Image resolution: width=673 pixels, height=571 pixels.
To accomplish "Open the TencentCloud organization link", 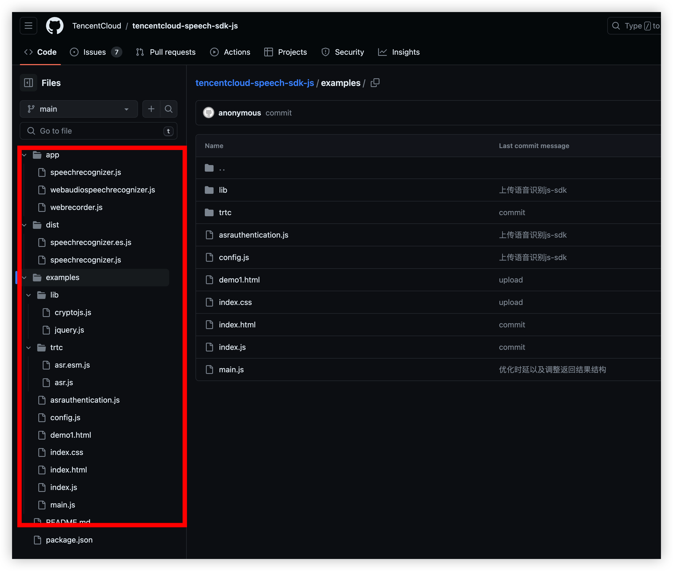I will (97, 25).
